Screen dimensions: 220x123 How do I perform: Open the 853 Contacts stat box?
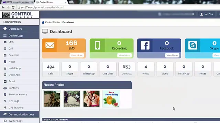point(127,69)
